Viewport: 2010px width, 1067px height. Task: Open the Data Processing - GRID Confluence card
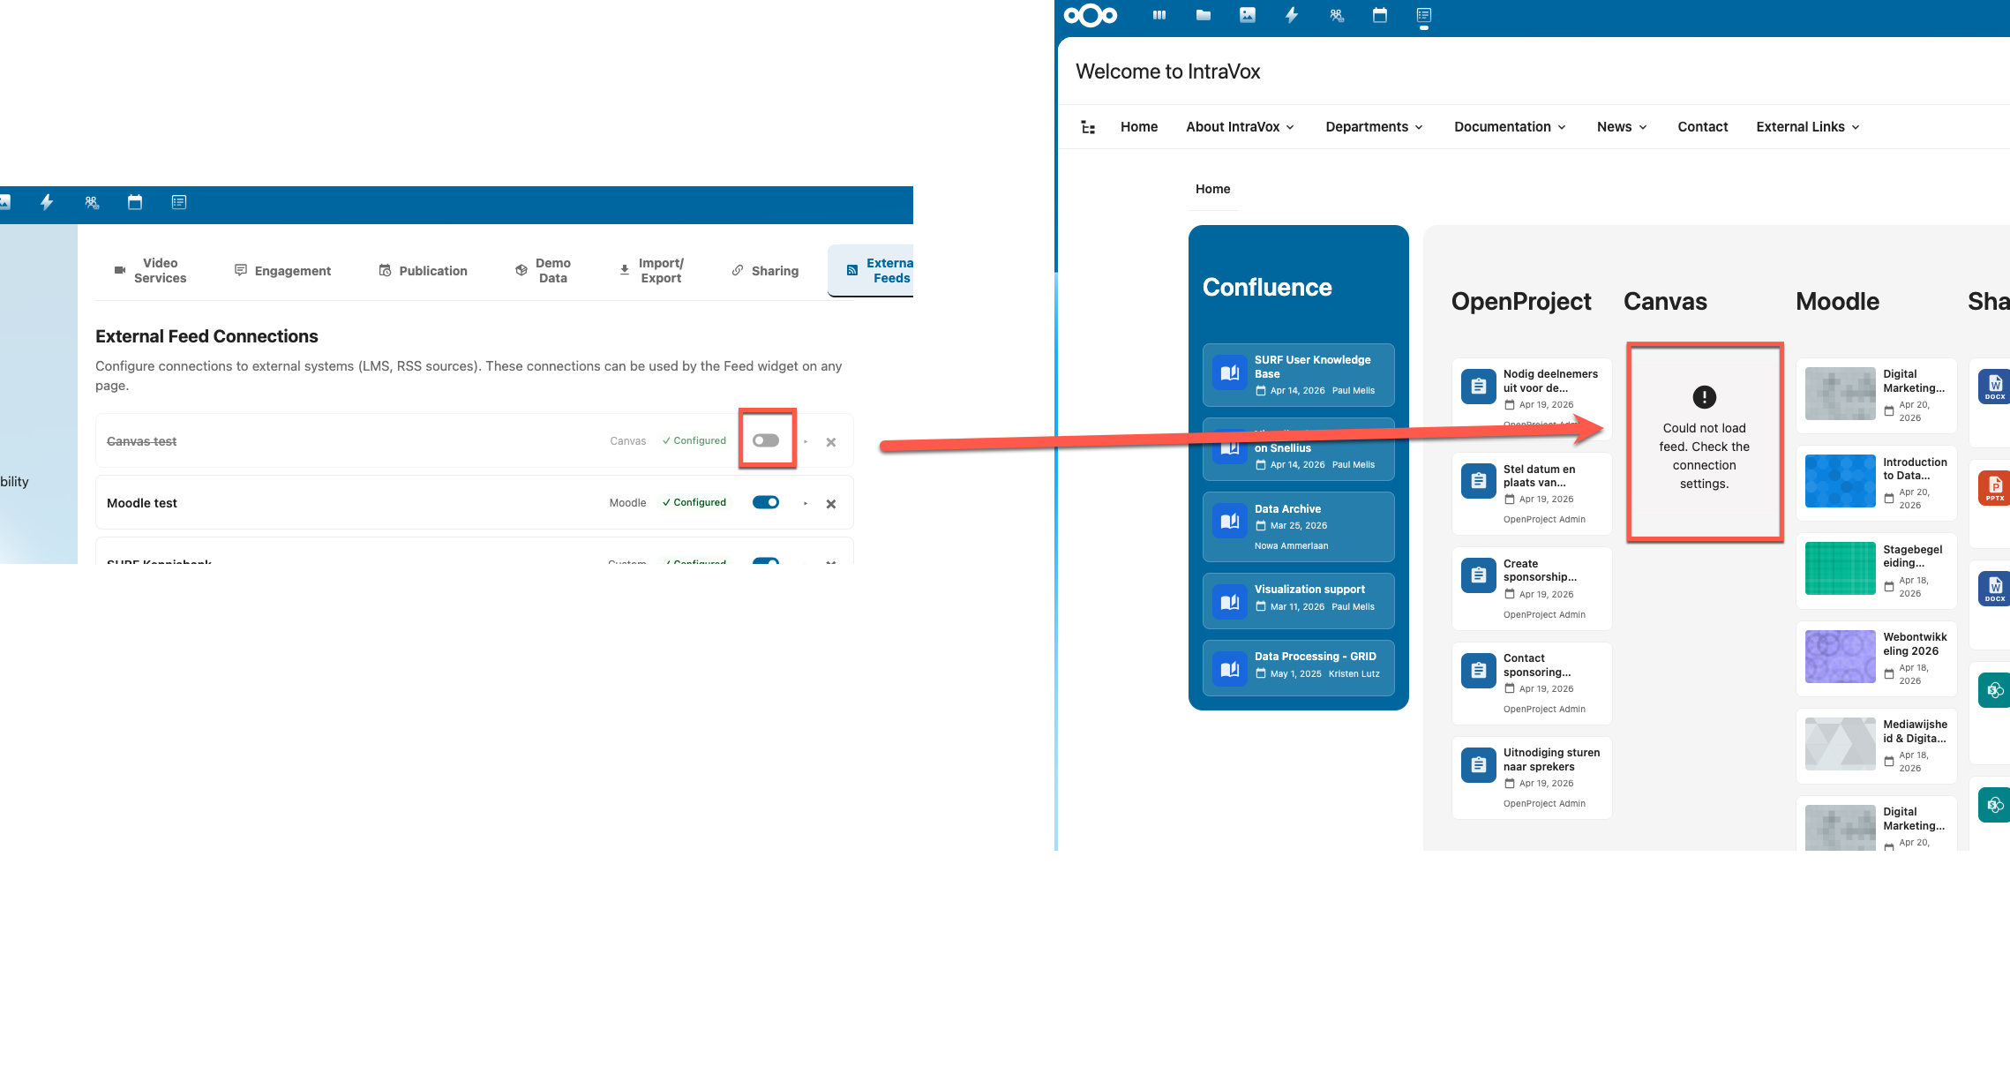(1299, 668)
